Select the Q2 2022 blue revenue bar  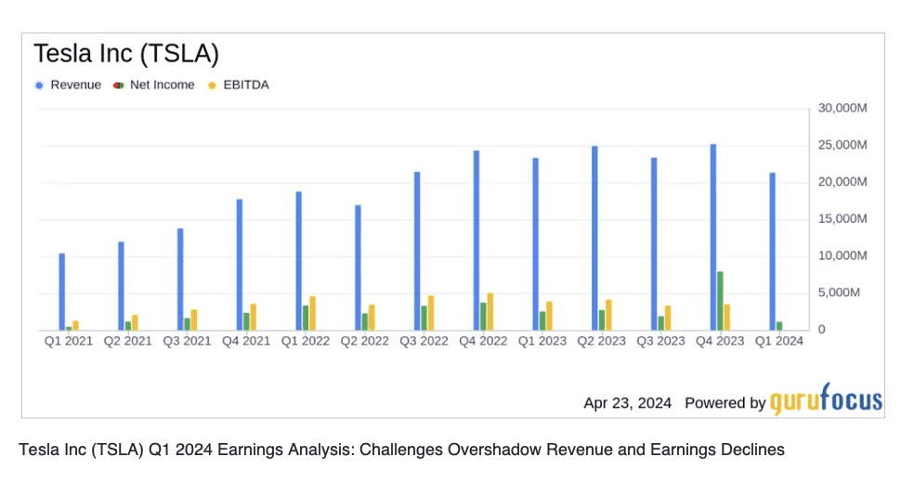tap(358, 268)
